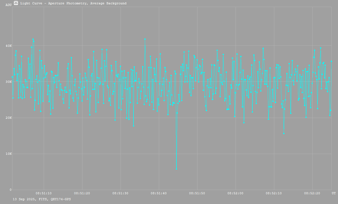Click the 08:51:30 time axis label

pyautogui.click(x=121, y=193)
